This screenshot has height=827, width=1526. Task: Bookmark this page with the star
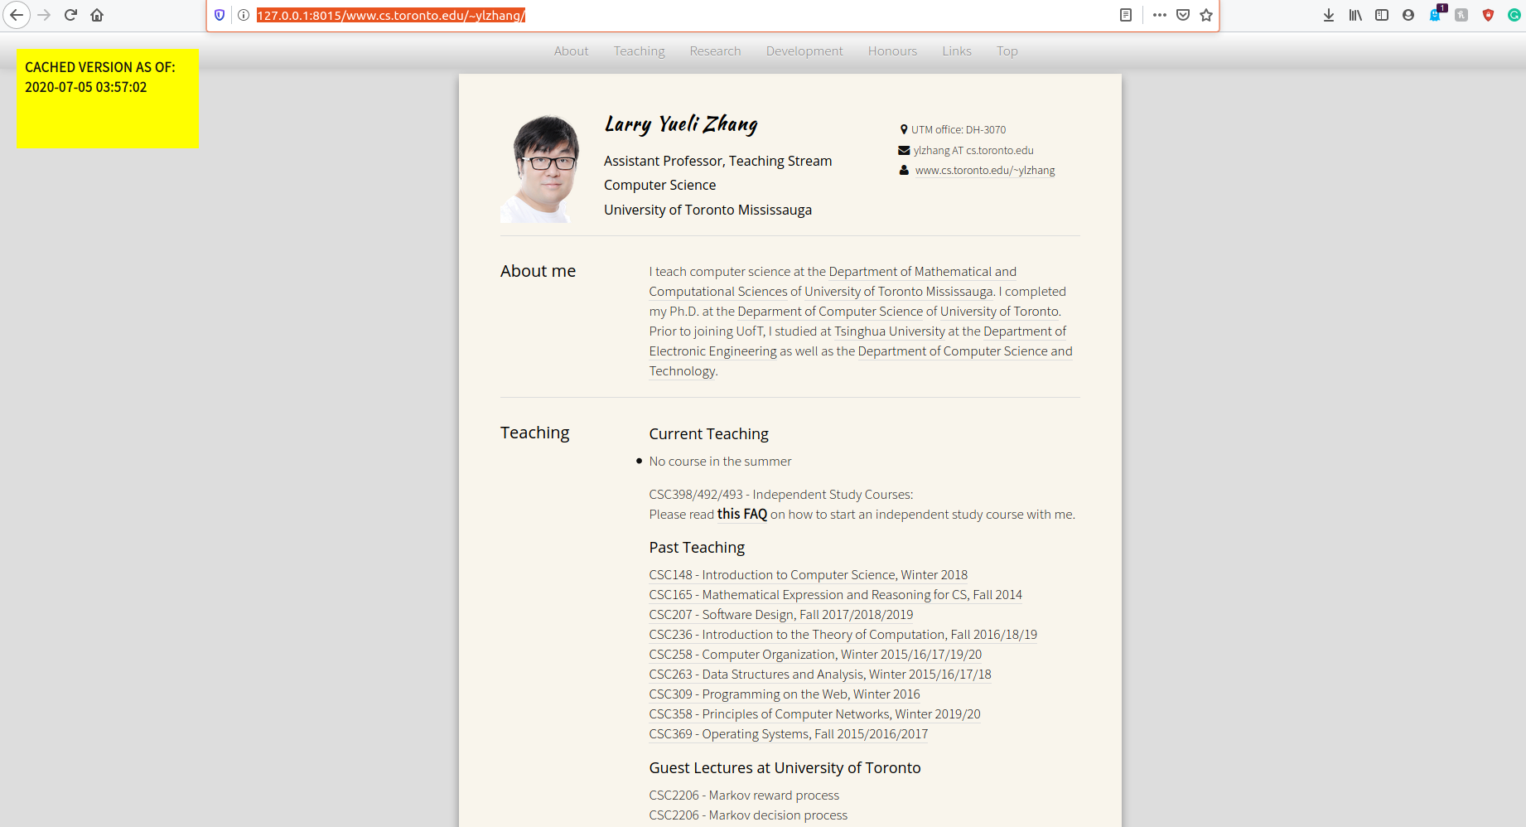click(1207, 15)
